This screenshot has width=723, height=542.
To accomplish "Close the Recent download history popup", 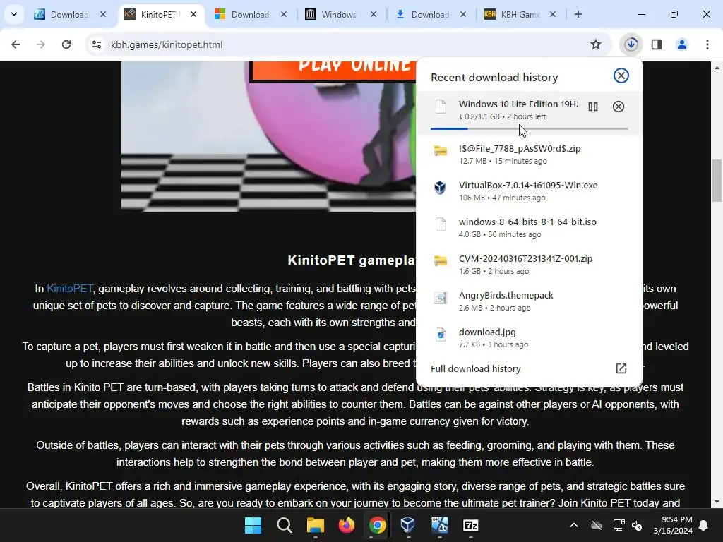I will pyautogui.click(x=621, y=76).
